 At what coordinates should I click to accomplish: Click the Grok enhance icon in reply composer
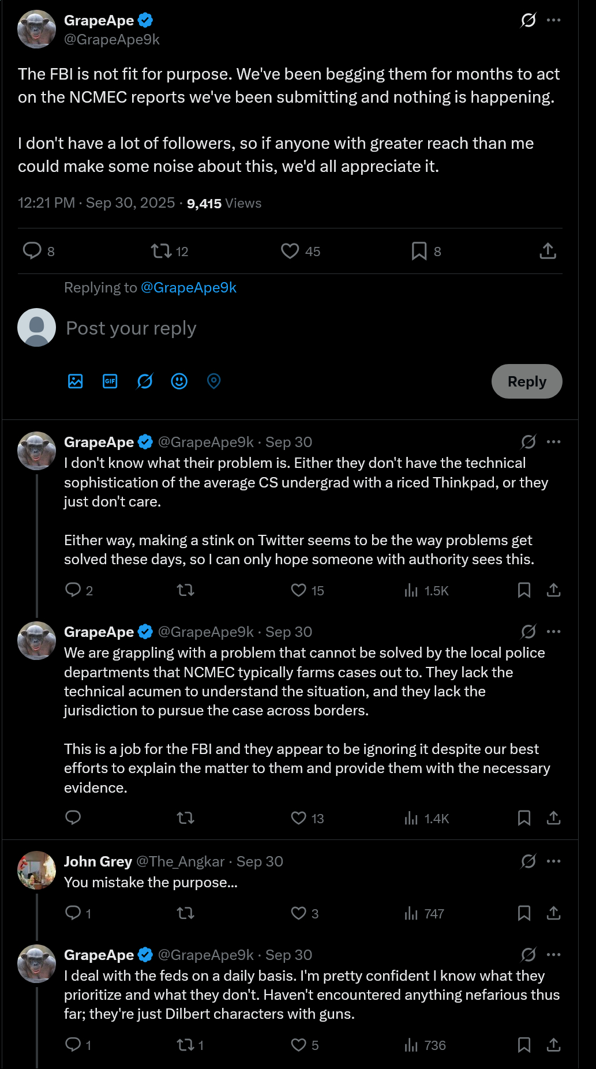click(x=145, y=381)
